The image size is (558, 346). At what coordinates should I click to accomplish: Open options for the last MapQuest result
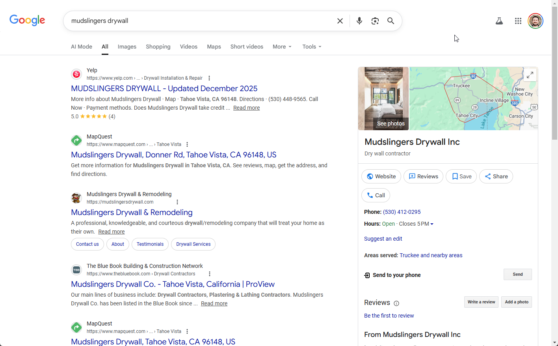(187, 331)
